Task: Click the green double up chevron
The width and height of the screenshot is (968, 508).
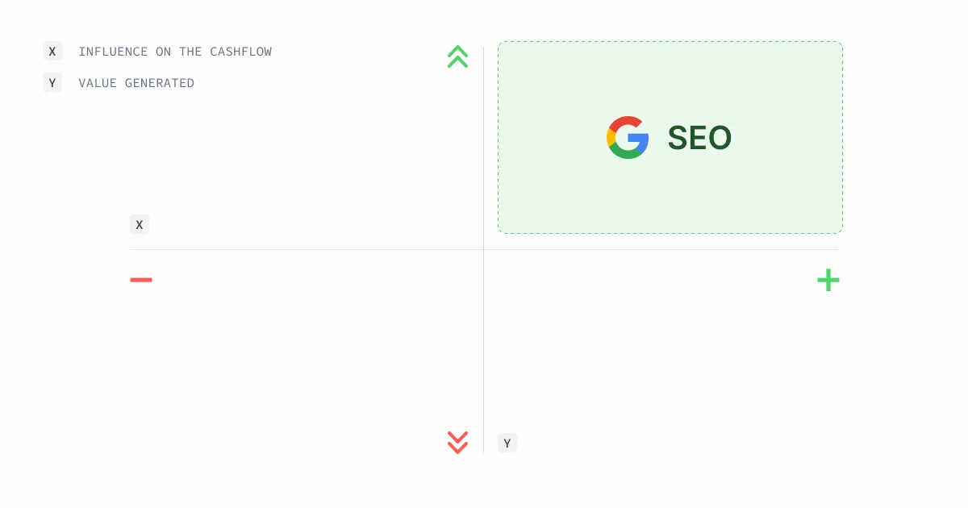Action: pos(457,56)
